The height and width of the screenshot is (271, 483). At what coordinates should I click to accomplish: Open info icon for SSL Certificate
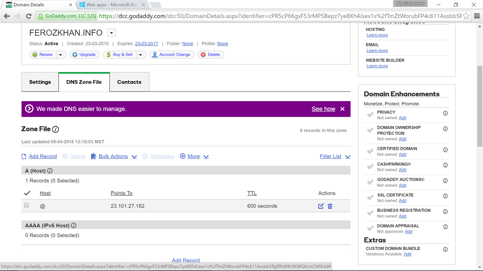click(445, 196)
